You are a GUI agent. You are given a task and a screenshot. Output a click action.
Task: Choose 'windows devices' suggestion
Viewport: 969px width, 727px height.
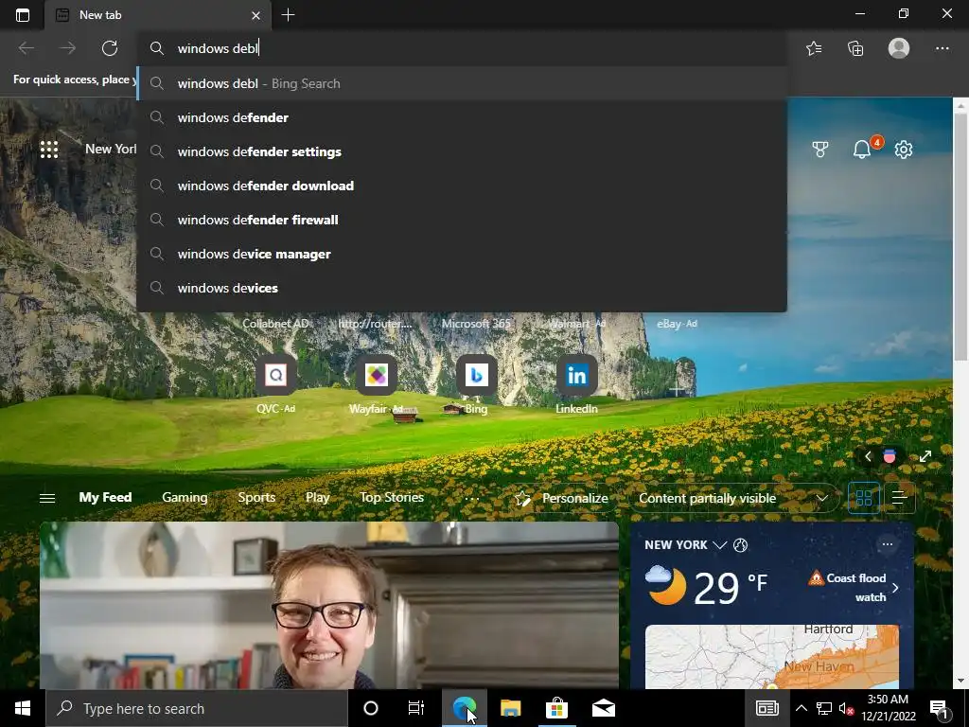(x=462, y=288)
